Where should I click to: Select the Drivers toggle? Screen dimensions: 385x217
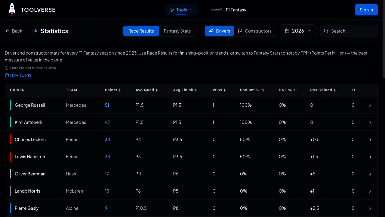pos(219,31)
